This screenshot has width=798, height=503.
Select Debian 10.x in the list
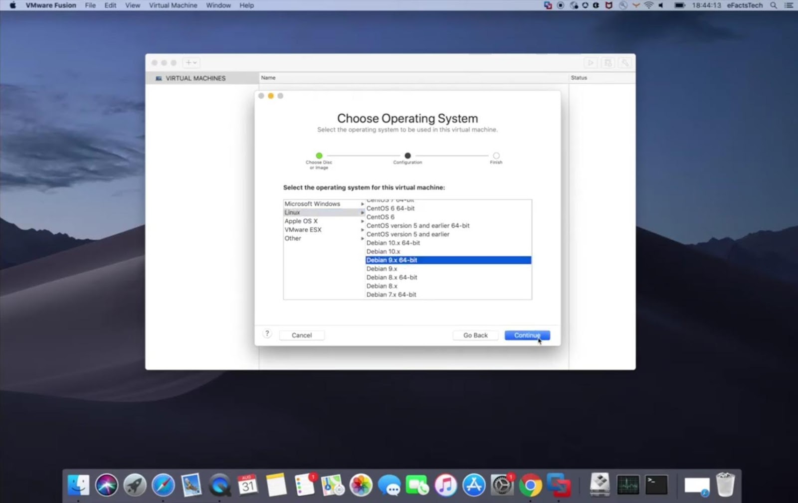(448, 252)
